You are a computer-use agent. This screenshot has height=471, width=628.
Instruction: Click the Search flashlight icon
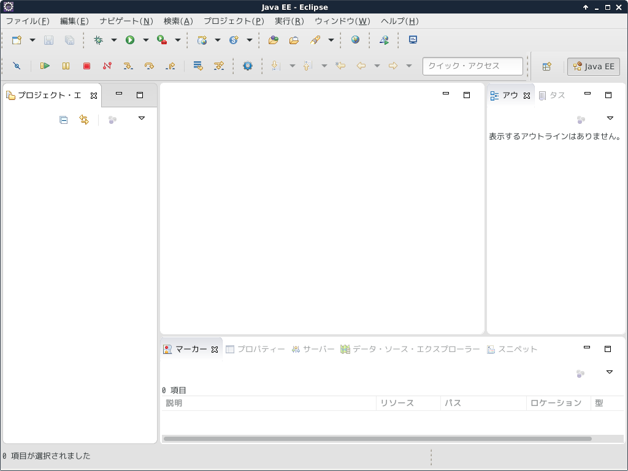pyautogui.click(x=315, y=40)
